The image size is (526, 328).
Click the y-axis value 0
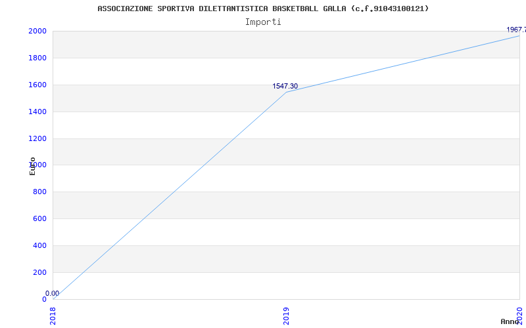(x=44, y=299)
